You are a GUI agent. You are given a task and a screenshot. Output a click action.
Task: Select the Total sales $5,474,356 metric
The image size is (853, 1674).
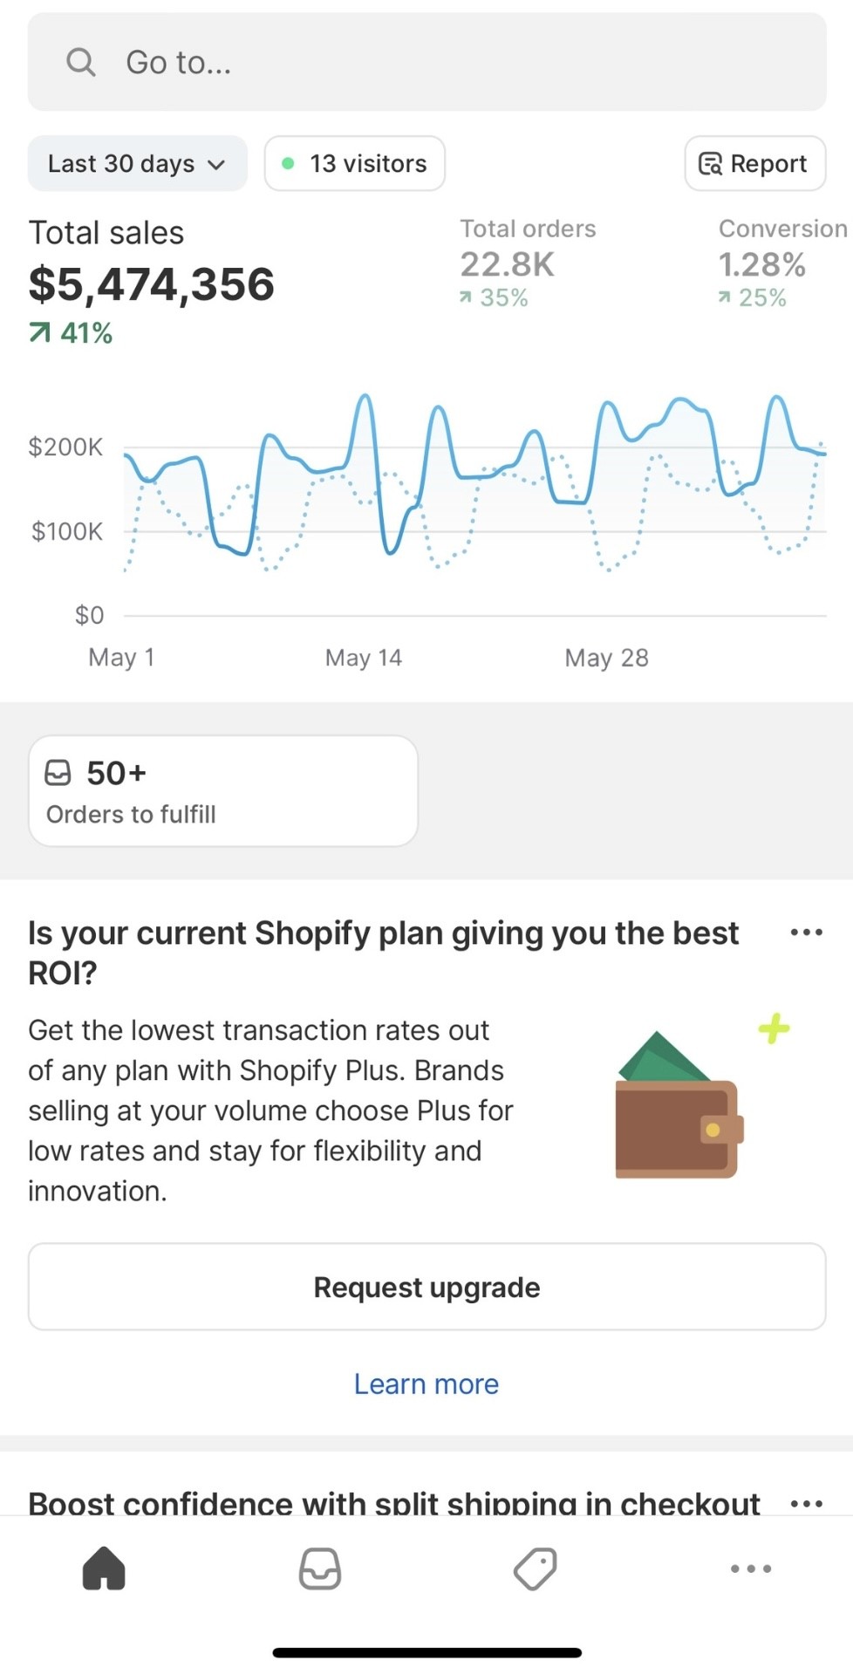tap(151, 281)
